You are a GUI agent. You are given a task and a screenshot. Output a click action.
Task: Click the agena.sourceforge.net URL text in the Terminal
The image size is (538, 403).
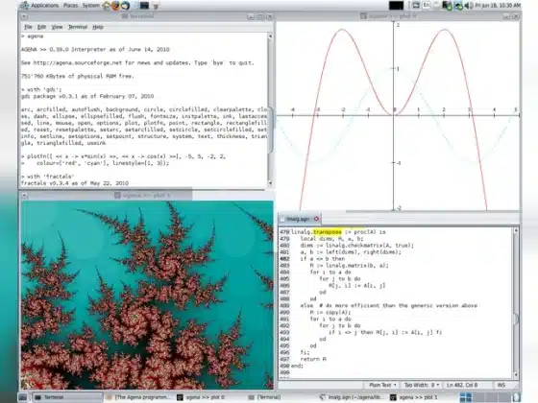(78, 62)
